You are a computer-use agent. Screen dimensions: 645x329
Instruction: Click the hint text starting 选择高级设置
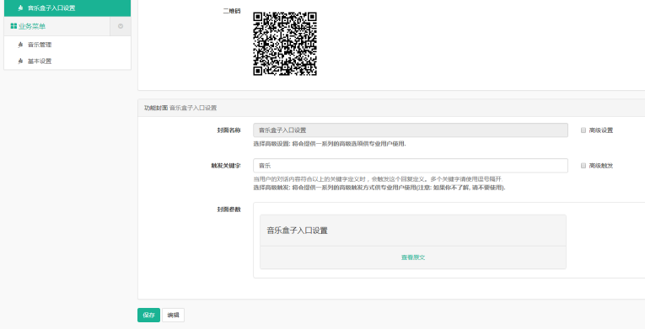point(330,144)
